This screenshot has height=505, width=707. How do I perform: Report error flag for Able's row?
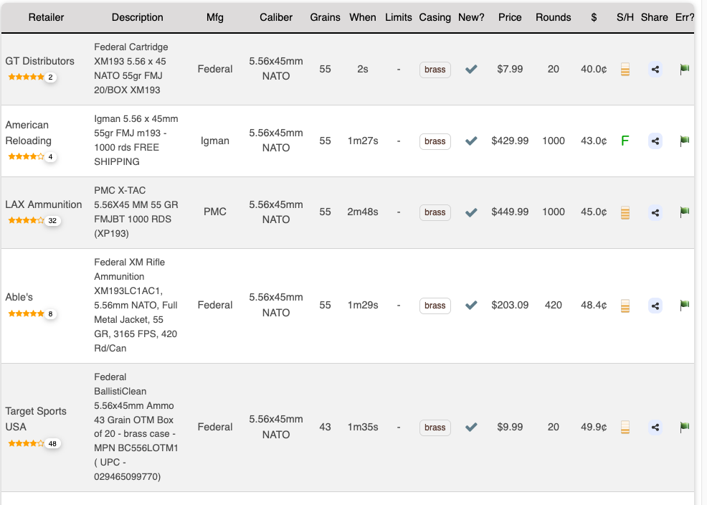click(x=684, y=306)
